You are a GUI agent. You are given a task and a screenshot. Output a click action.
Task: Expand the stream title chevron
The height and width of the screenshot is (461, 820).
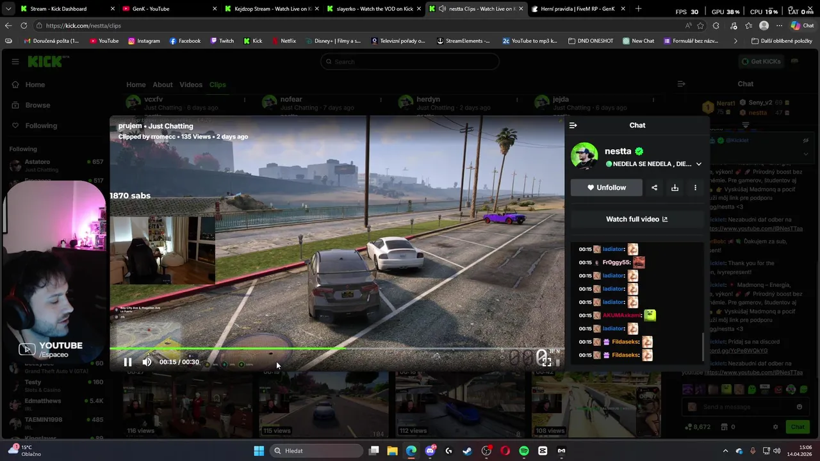tap(699, 164)
